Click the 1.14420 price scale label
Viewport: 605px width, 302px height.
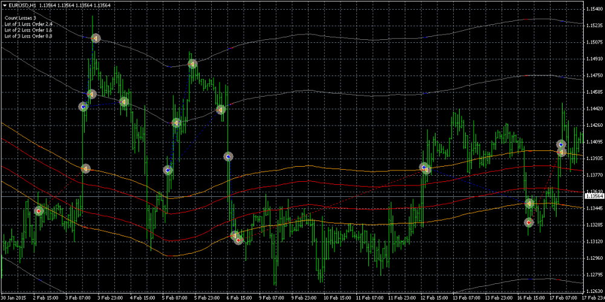(594, 109)
